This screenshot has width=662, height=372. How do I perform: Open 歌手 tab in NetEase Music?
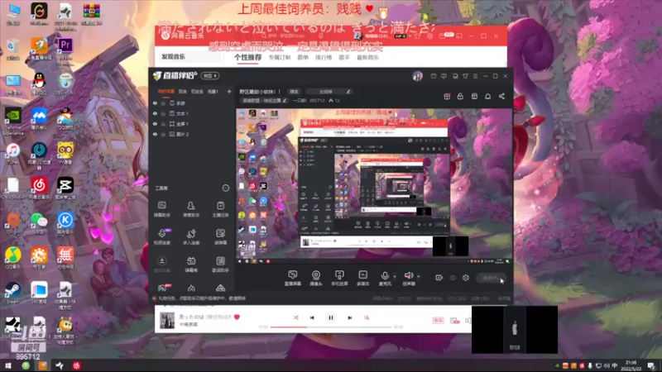coord(344,57)
